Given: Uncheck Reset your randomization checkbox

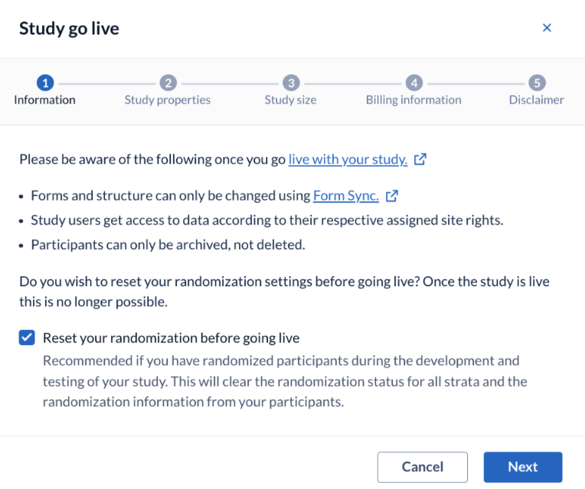Looking at the screenshot, I should (x=27, y=337).
